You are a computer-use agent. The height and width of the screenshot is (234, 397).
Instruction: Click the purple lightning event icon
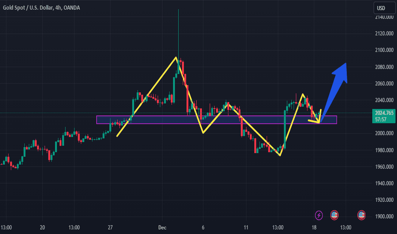pyautogui.click(x=319, y=215)
